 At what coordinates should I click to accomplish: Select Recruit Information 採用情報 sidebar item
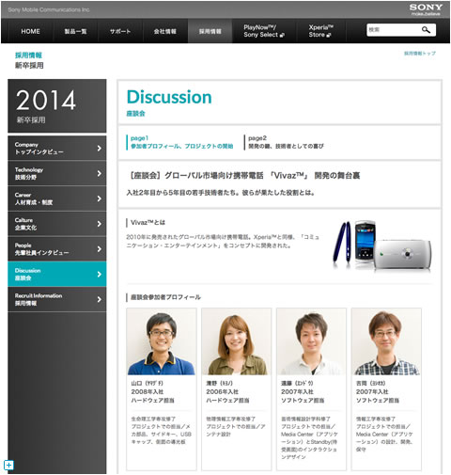pos(57,300)
